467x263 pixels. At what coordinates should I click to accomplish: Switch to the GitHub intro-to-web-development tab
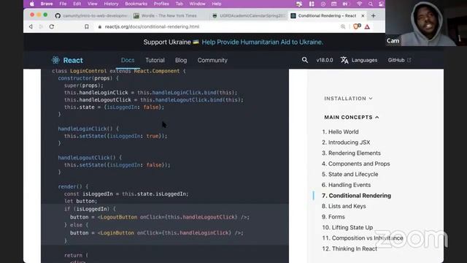click(92, 16)
